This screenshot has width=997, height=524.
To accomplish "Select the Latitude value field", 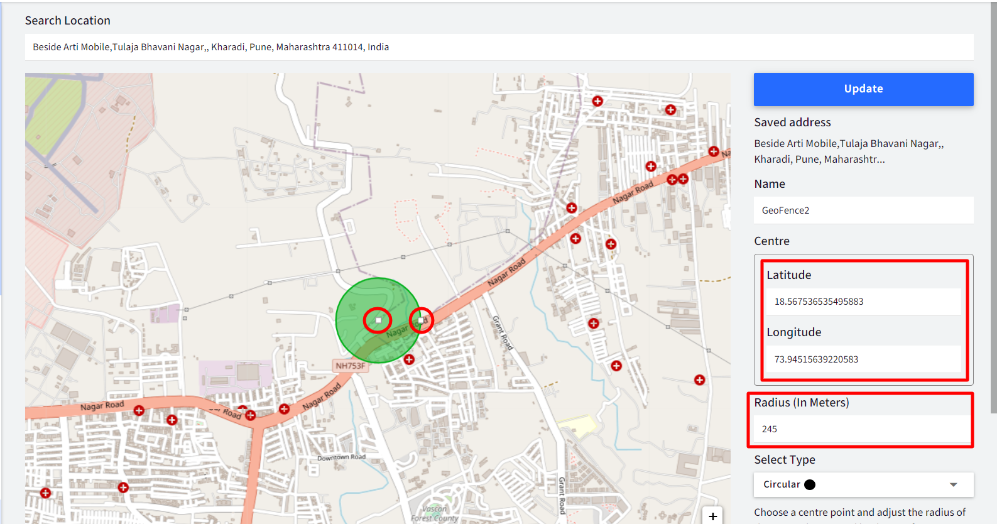I will (863, 302).
